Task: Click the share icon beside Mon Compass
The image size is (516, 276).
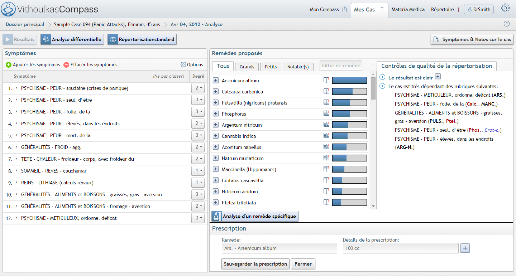Action: coord(345,10)
